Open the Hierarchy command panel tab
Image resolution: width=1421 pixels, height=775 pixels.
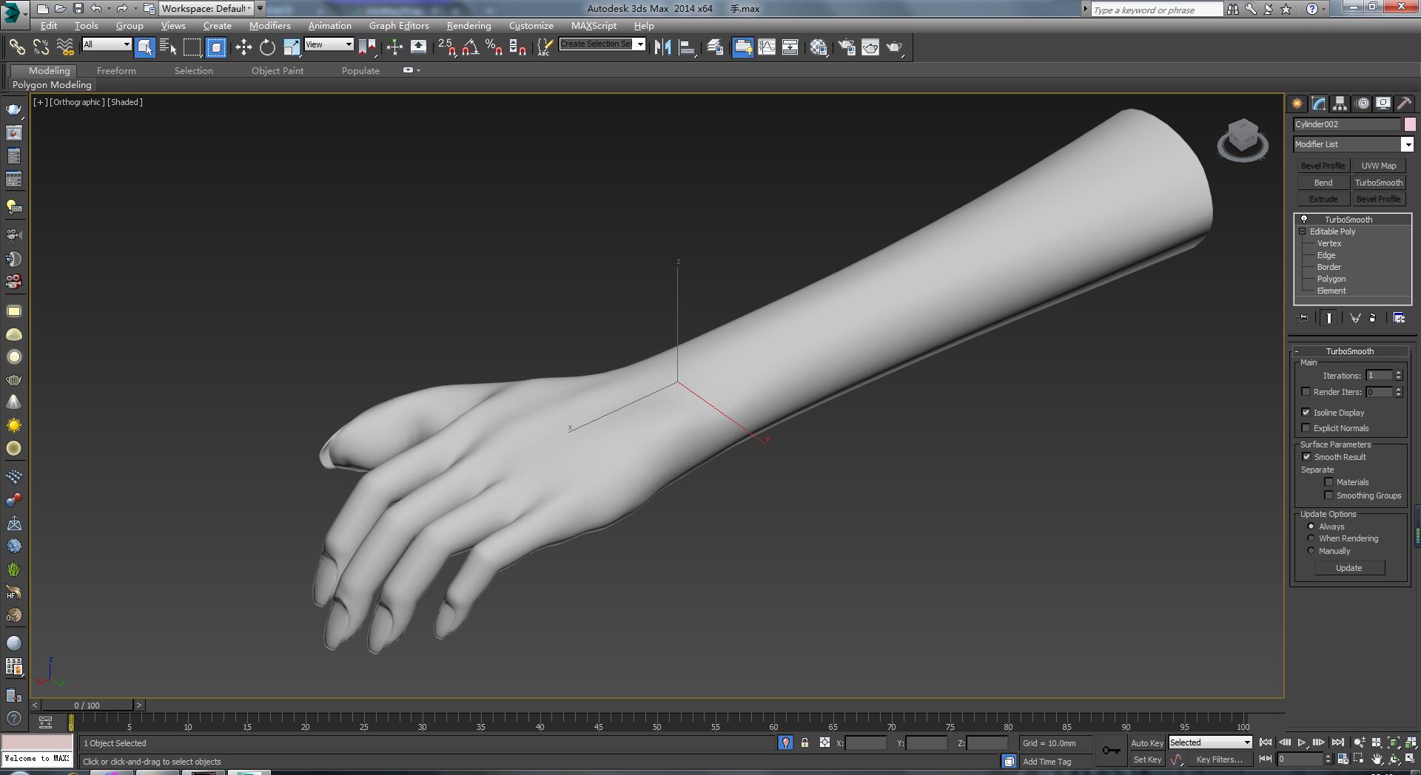click(x=1340, y=104)
